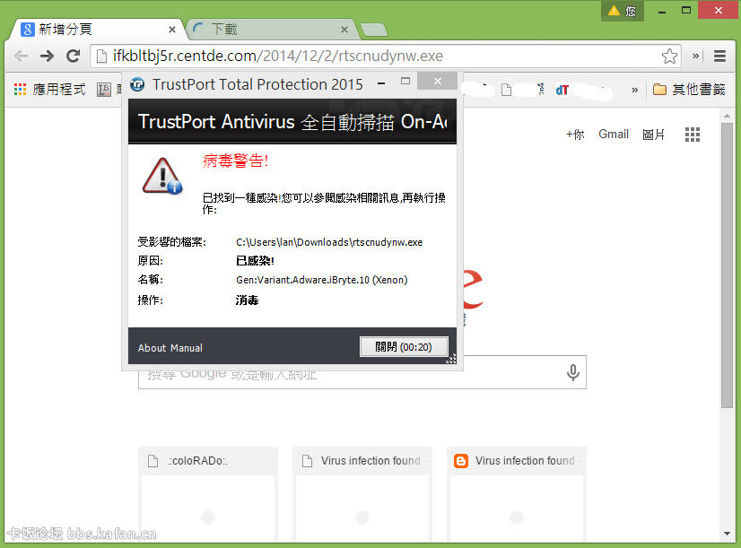Click the TrustPort logo in the title bar
This screenshot has height=548, width=741.
point(137,84)
